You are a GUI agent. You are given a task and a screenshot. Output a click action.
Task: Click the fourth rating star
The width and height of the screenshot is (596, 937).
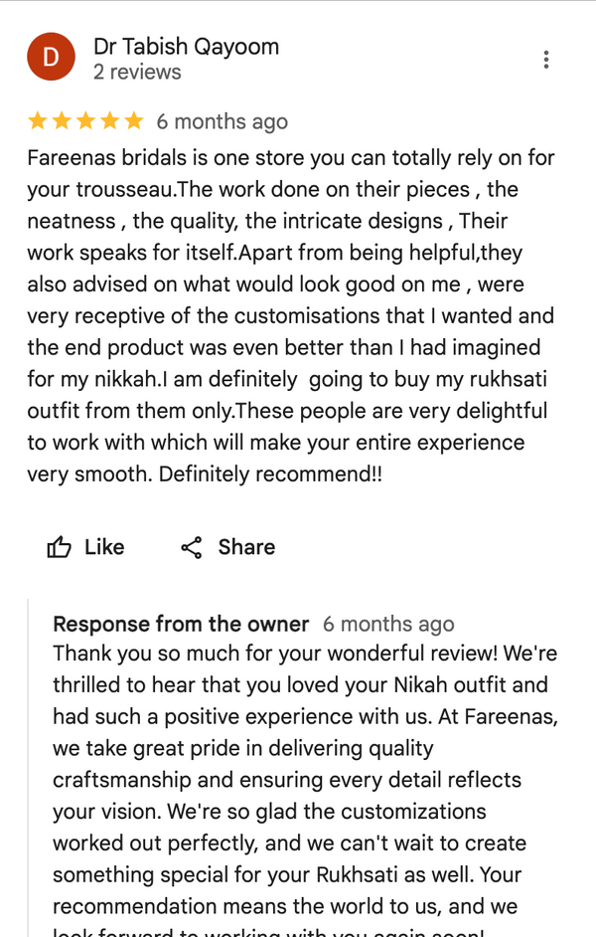[x=109, y=121]
